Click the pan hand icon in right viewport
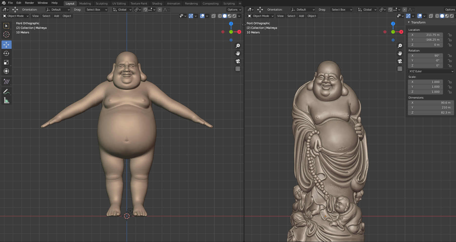This screenshot has width=456, height=242. [400, 53]
